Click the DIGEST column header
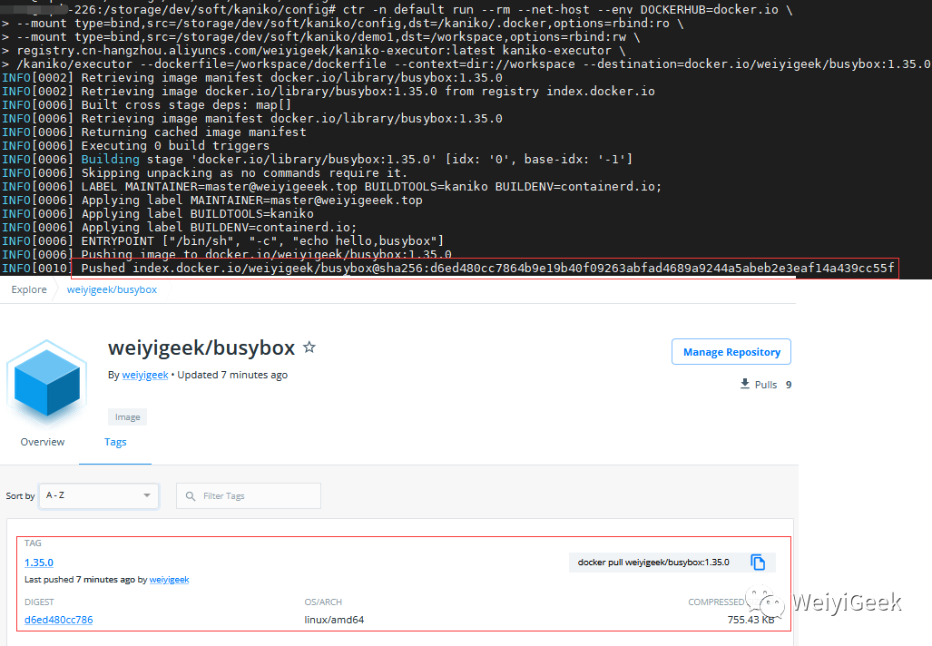 pyautogui.click(x=39, y=602)
